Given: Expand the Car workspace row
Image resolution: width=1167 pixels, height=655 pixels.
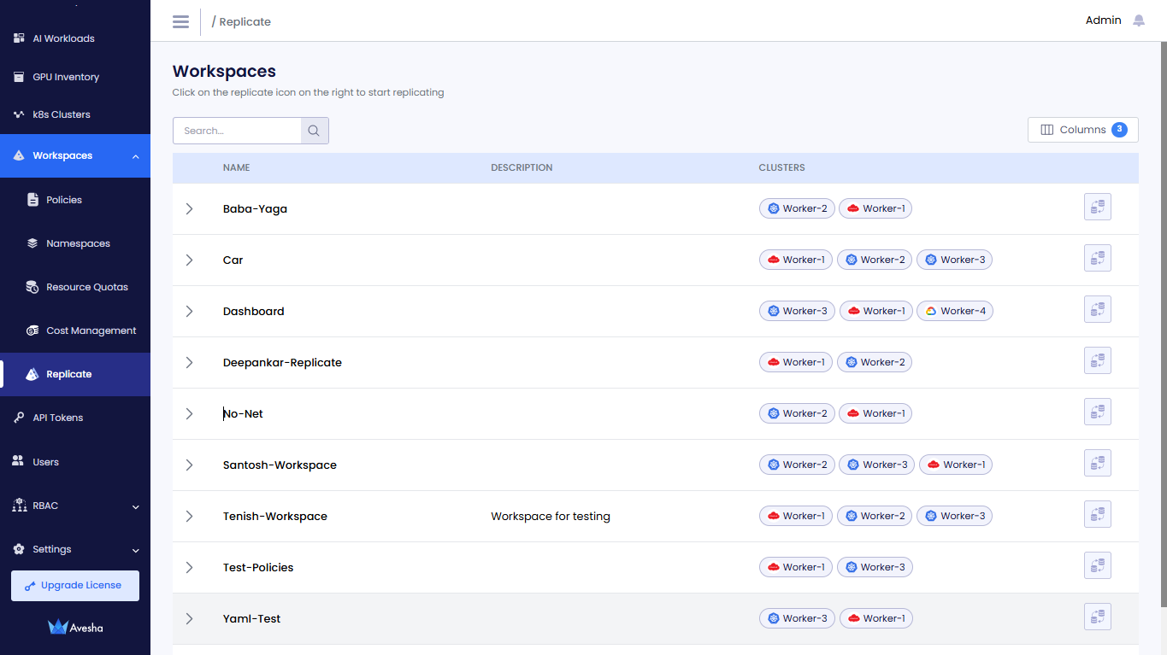Looking at the screenshot, I should [x=190, y=260].
